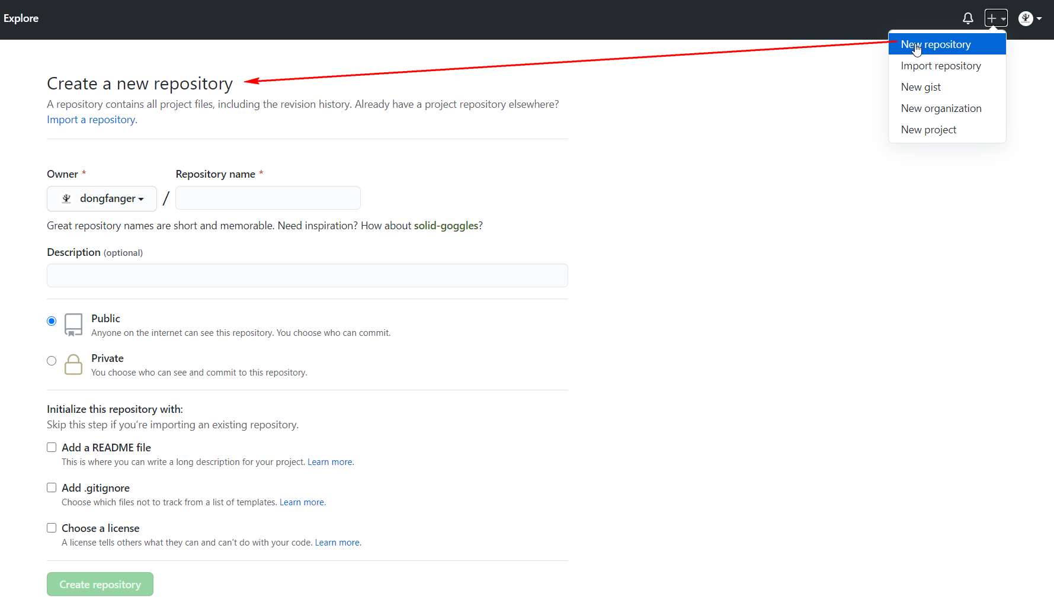Choose New project menu entry

coord(947,130)
